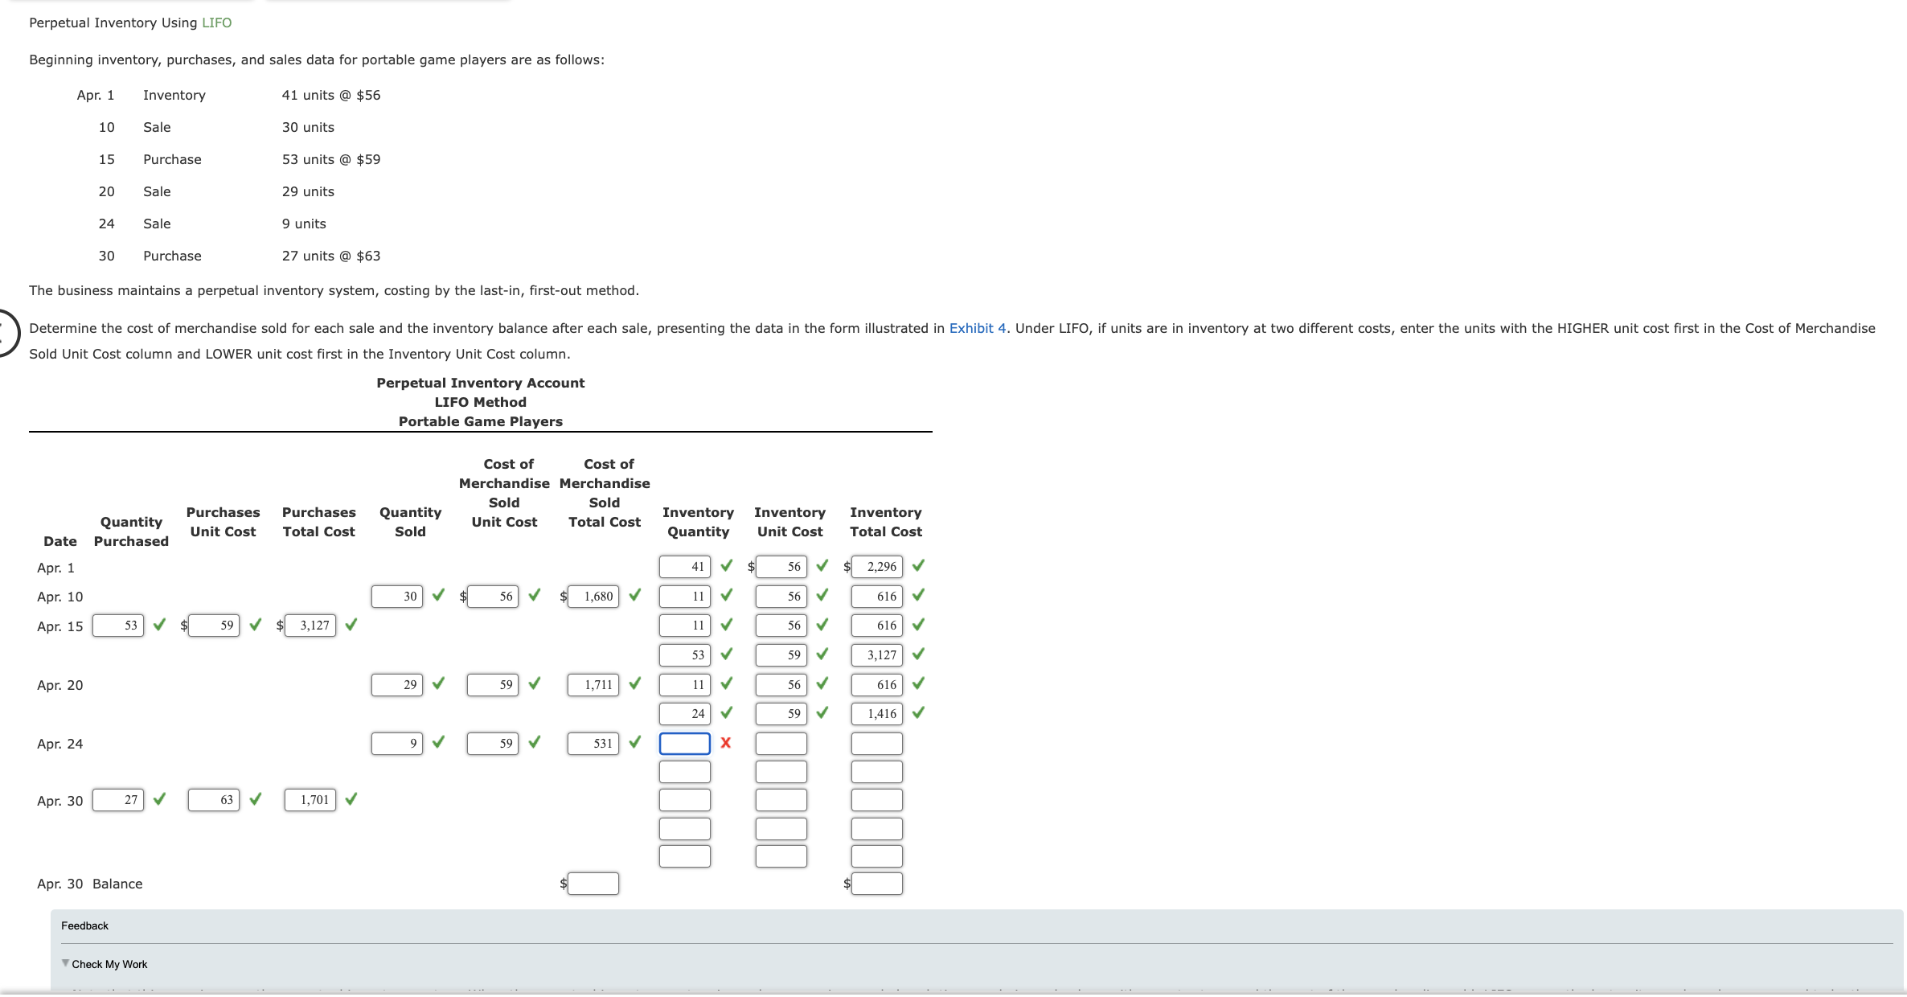The height and width of the screenshot is (997, 1907).
Task: Click the Feedback section header
Action: pos(84,925)
